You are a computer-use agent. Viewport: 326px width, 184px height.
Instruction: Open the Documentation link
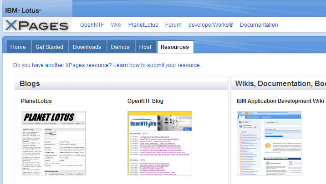tap(259, 25)
